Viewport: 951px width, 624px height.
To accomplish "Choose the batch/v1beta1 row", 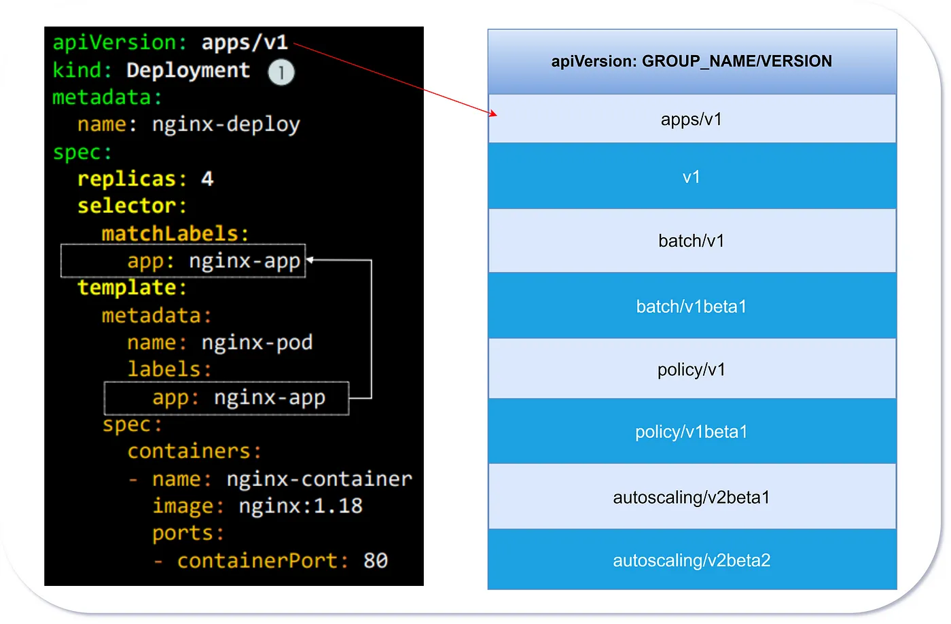I will [692, 306].
